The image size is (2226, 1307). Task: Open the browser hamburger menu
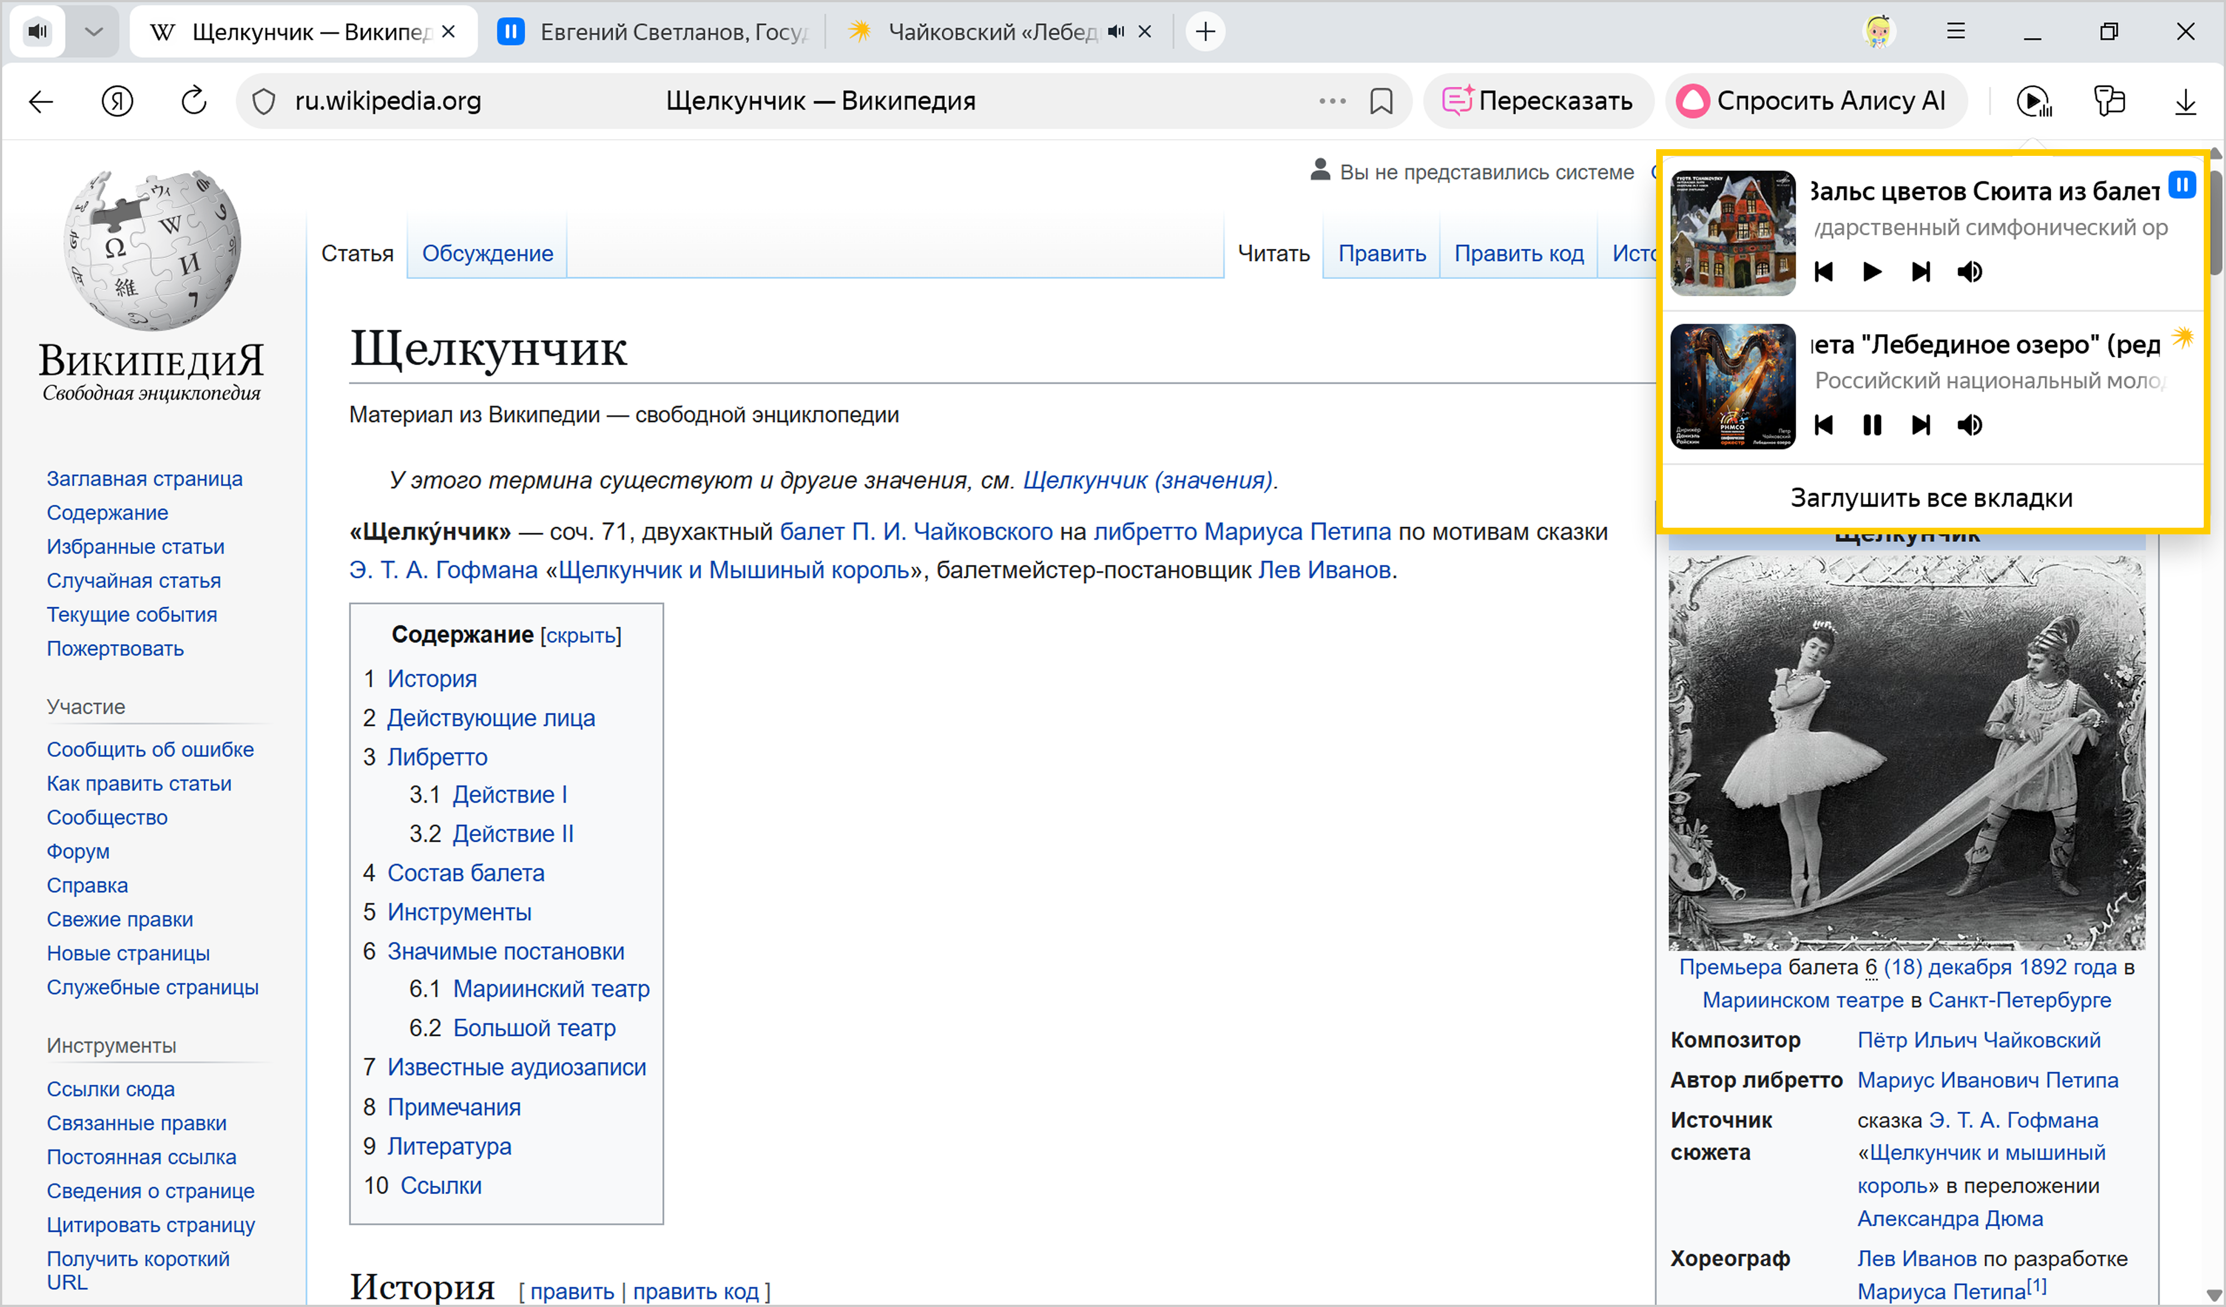pyautogui.click(x=1956, y=32)
